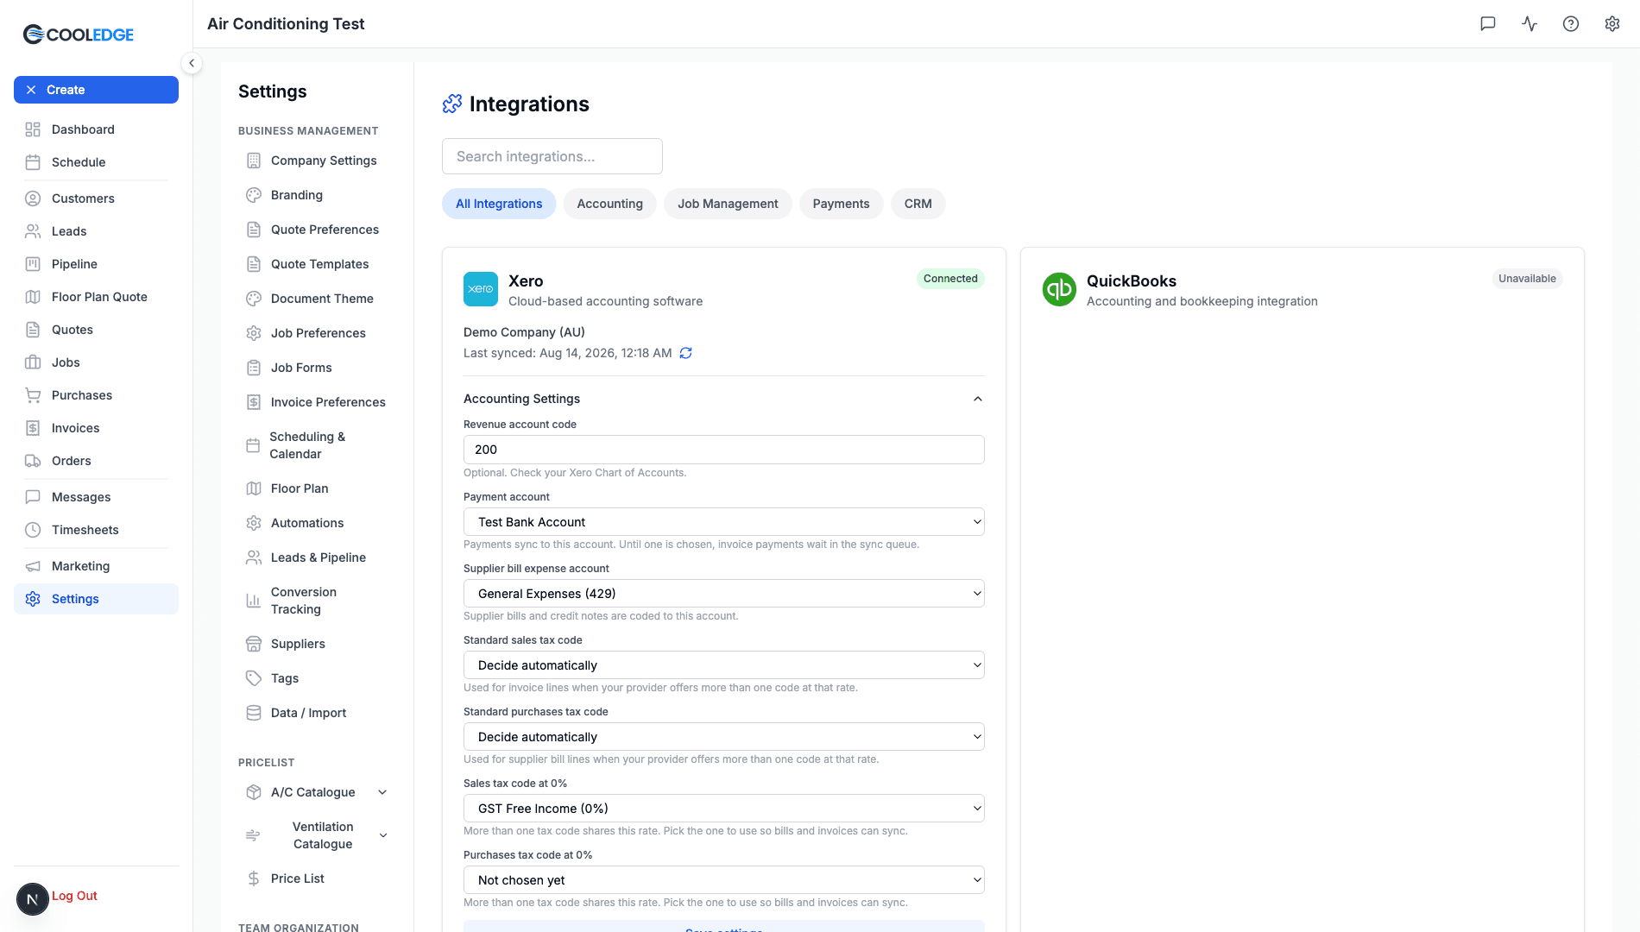Open Standard sales tax code dropdown
This screenshot has width=1640, height=932.
(x=723, y=665)
